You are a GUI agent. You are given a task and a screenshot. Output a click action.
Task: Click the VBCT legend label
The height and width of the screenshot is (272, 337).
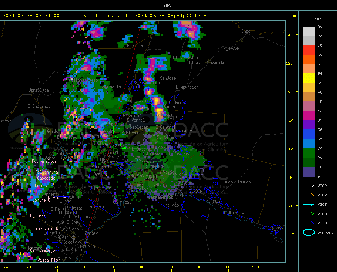click(x=322, y=205)
